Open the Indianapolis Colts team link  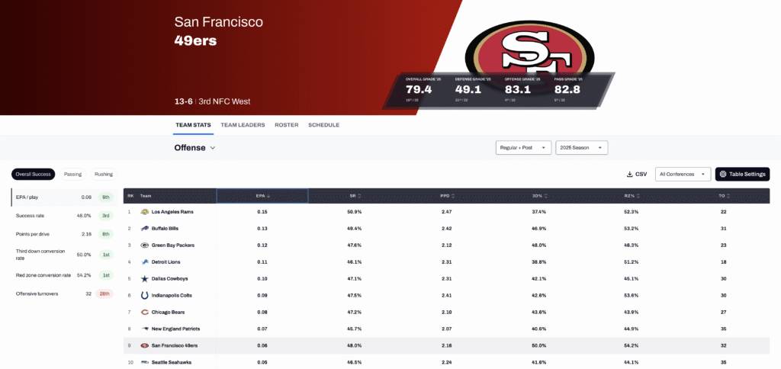click(x=172, y=295)
